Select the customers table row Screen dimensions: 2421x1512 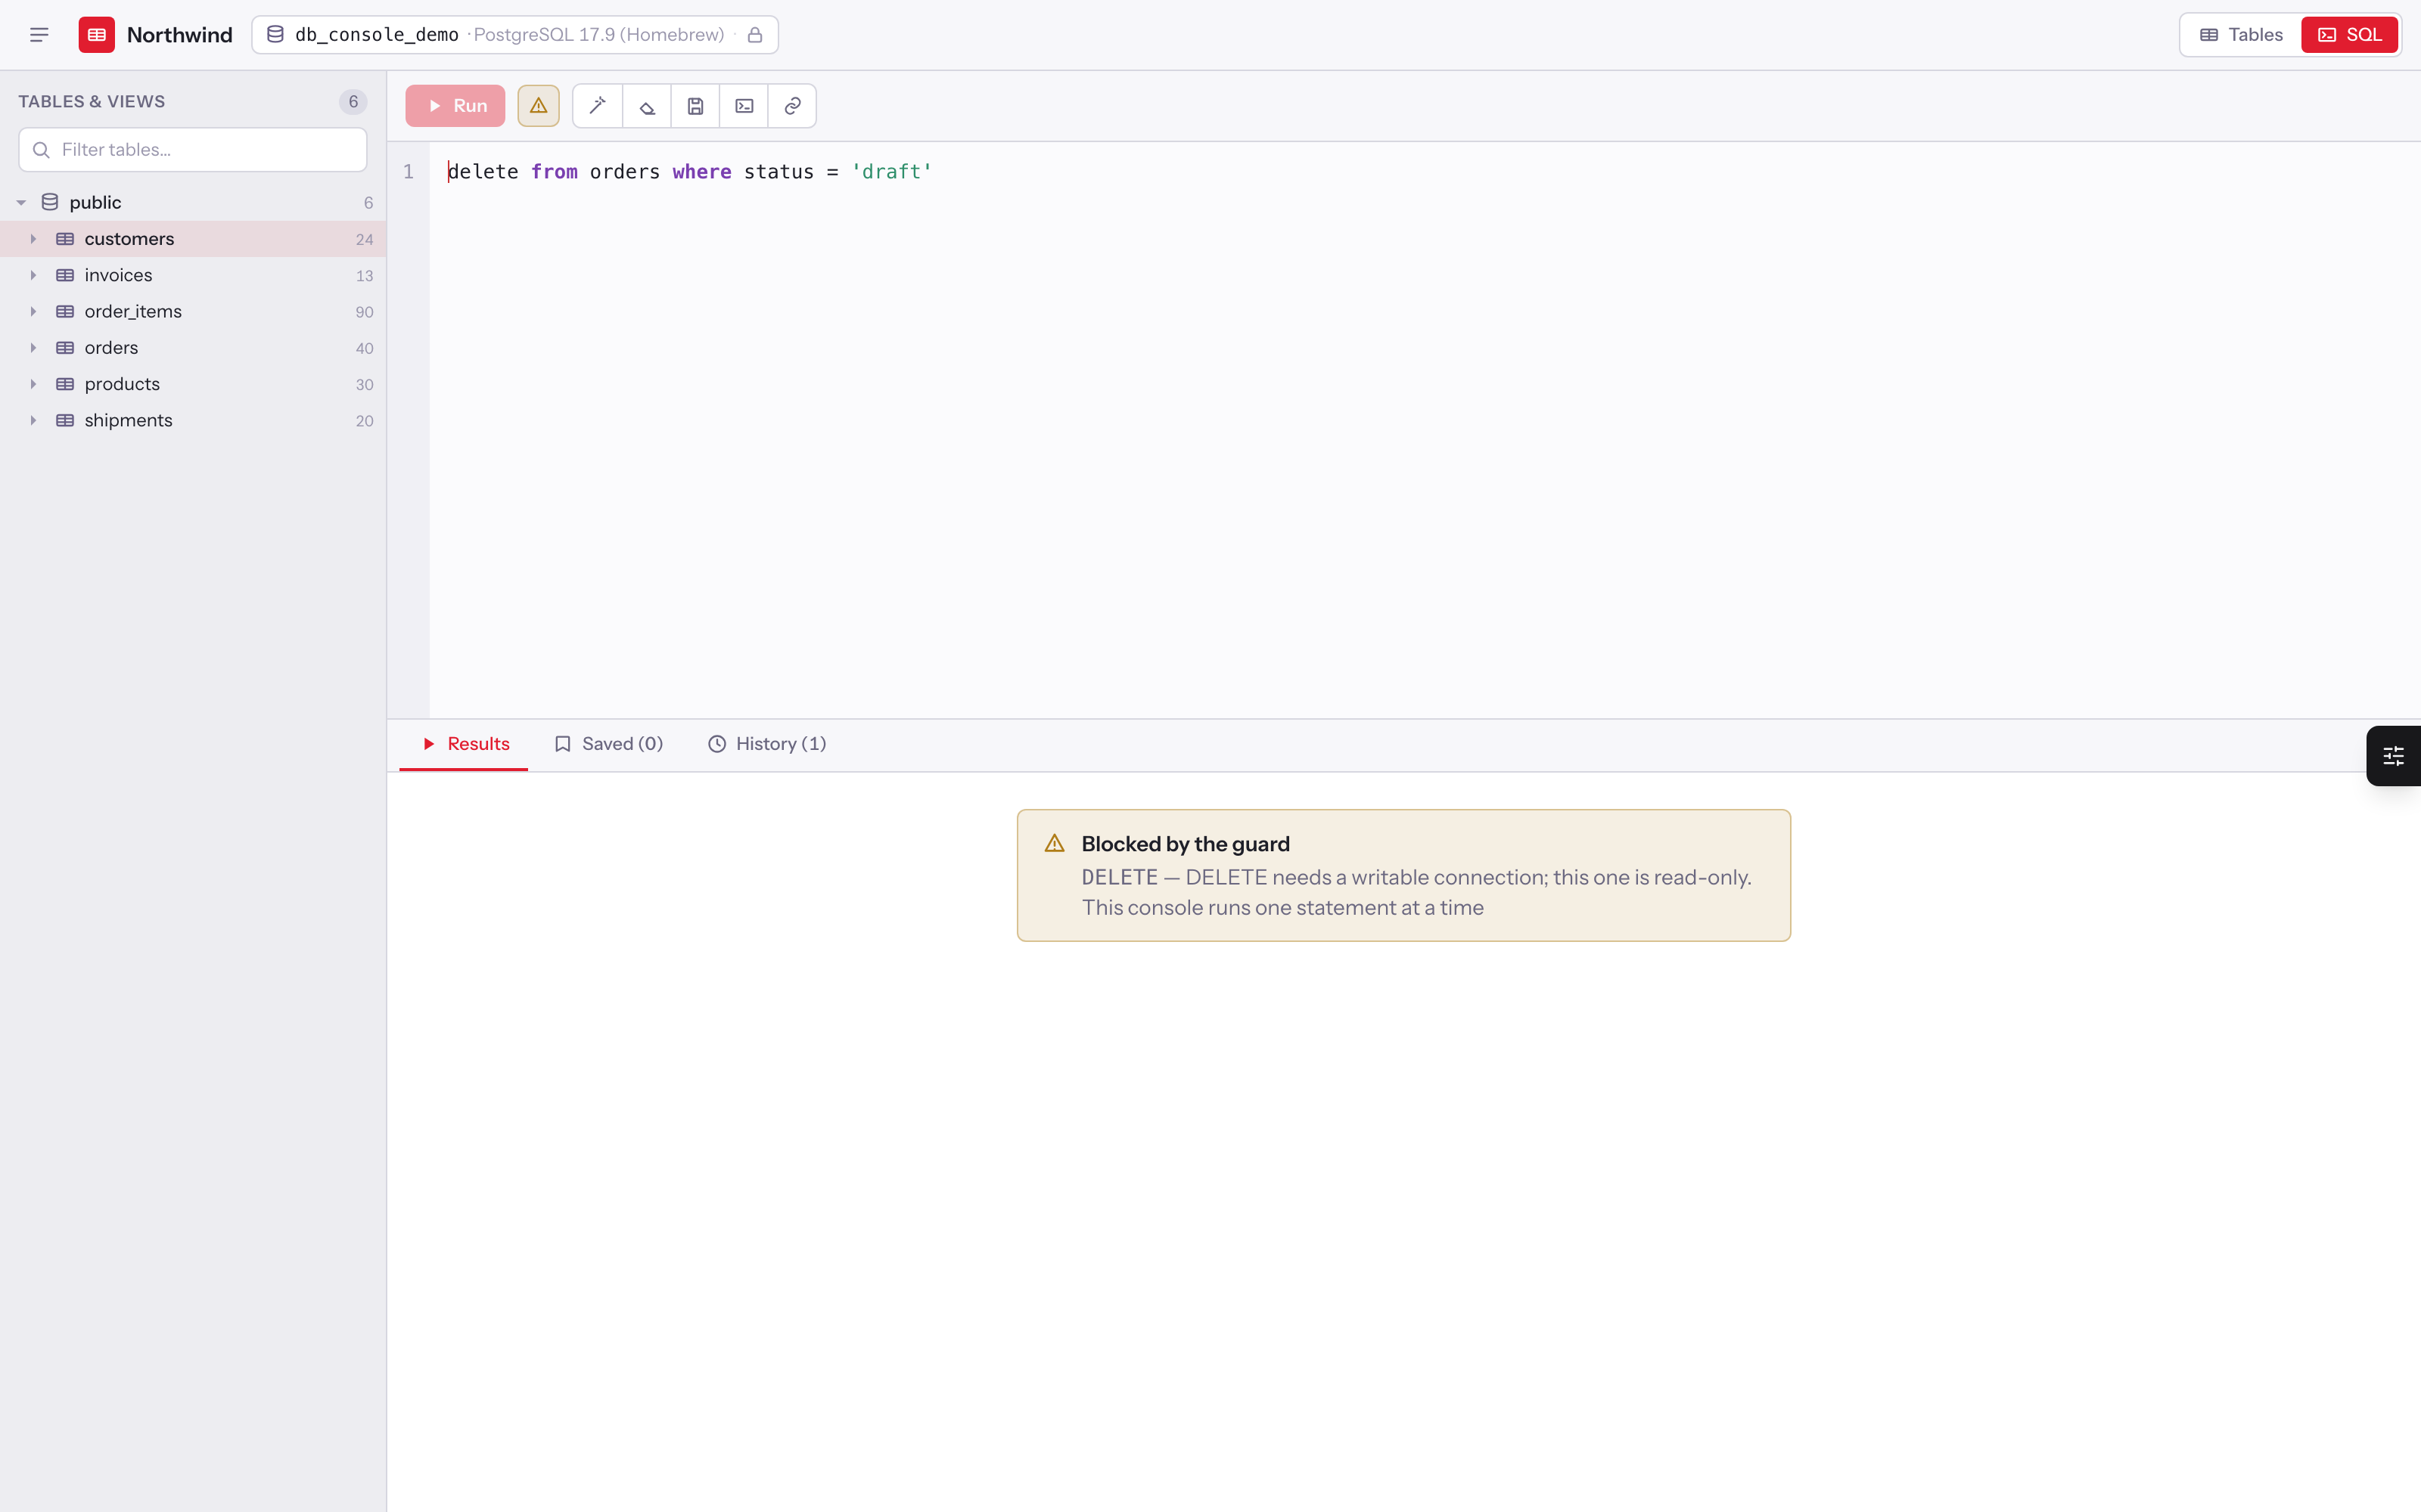click(x=193, y=239)
